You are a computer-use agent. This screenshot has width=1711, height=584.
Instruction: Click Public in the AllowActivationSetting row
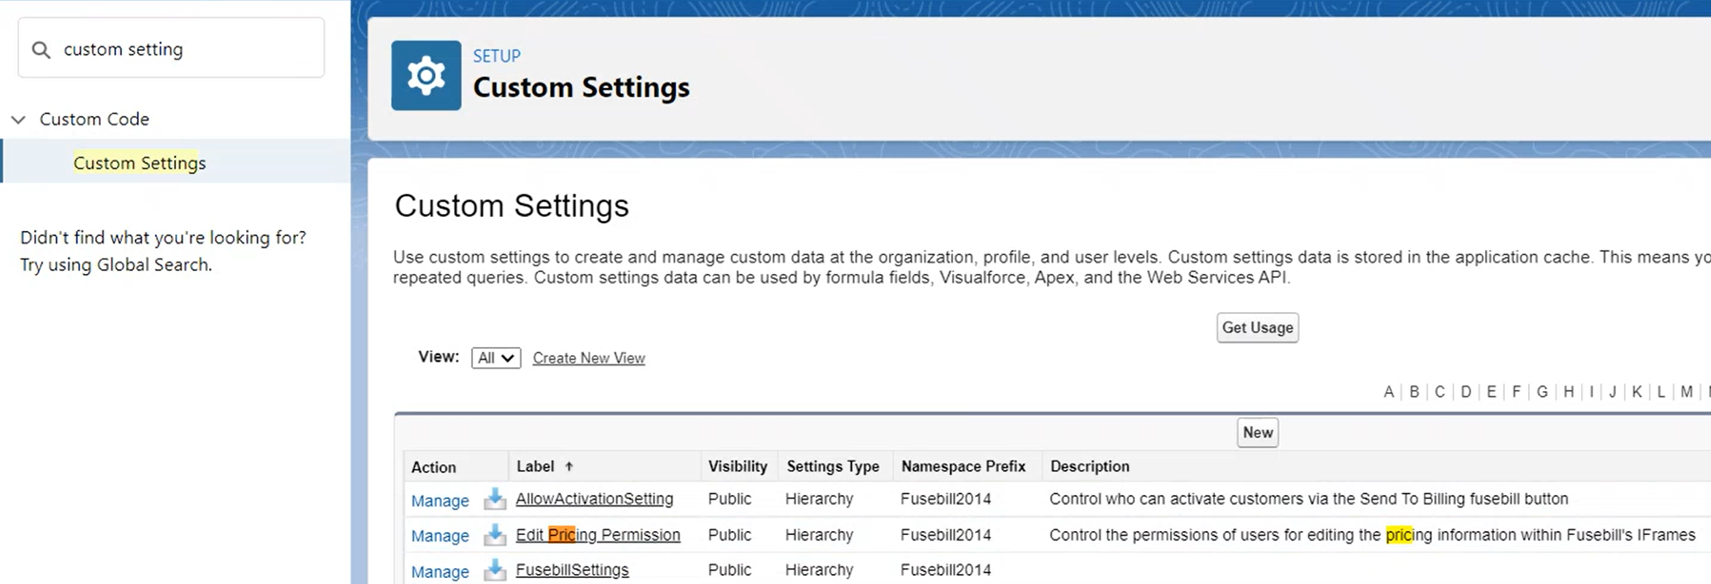[x=729, y=499]
